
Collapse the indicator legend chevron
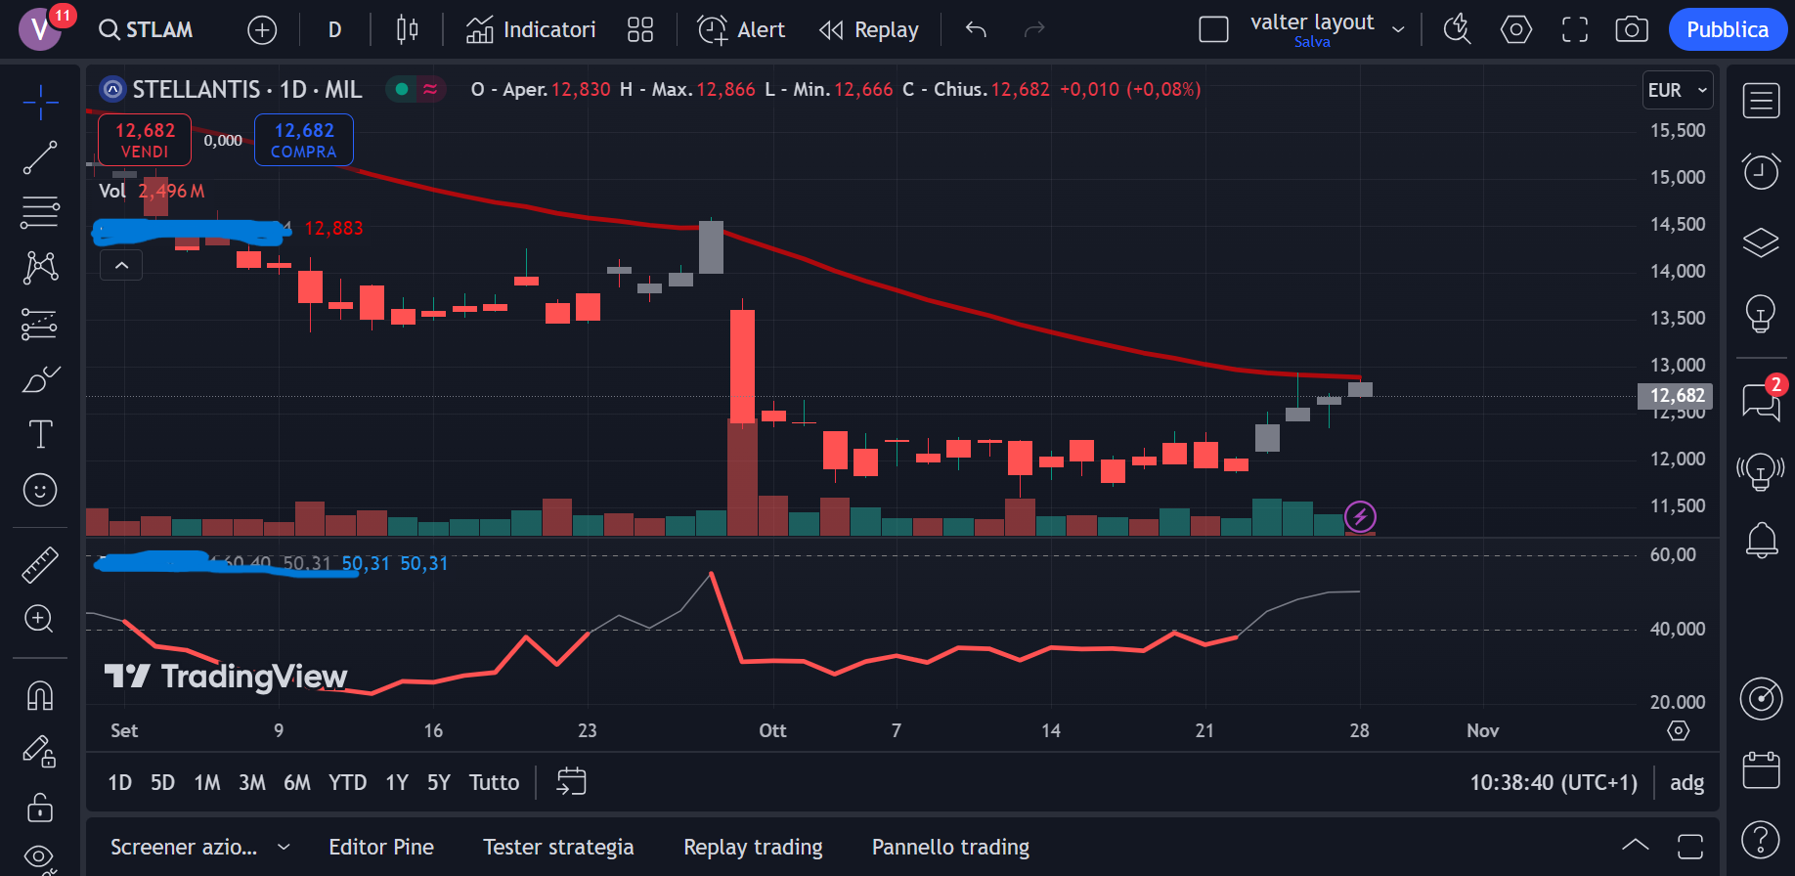(x=121, y=265)
